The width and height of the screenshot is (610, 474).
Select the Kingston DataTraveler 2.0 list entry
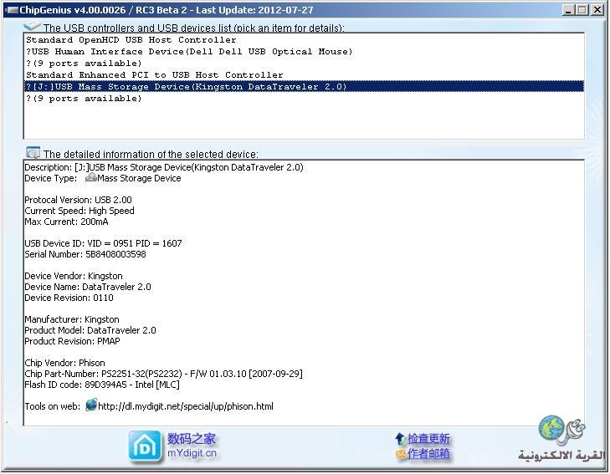point(304,86)
